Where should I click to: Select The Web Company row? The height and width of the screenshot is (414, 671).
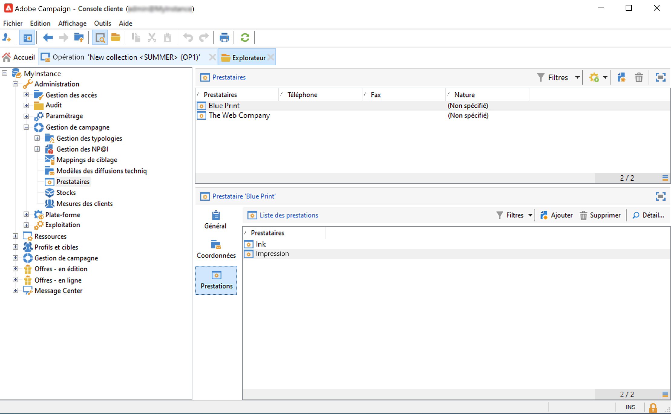point(239,115)
